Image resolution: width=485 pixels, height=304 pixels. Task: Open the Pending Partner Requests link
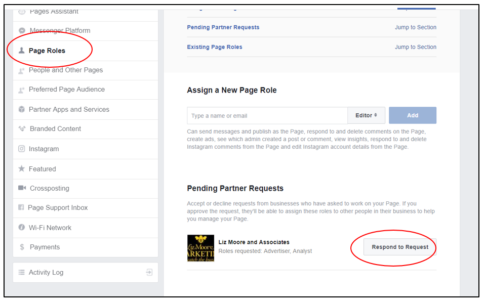(x=223, y=27)
